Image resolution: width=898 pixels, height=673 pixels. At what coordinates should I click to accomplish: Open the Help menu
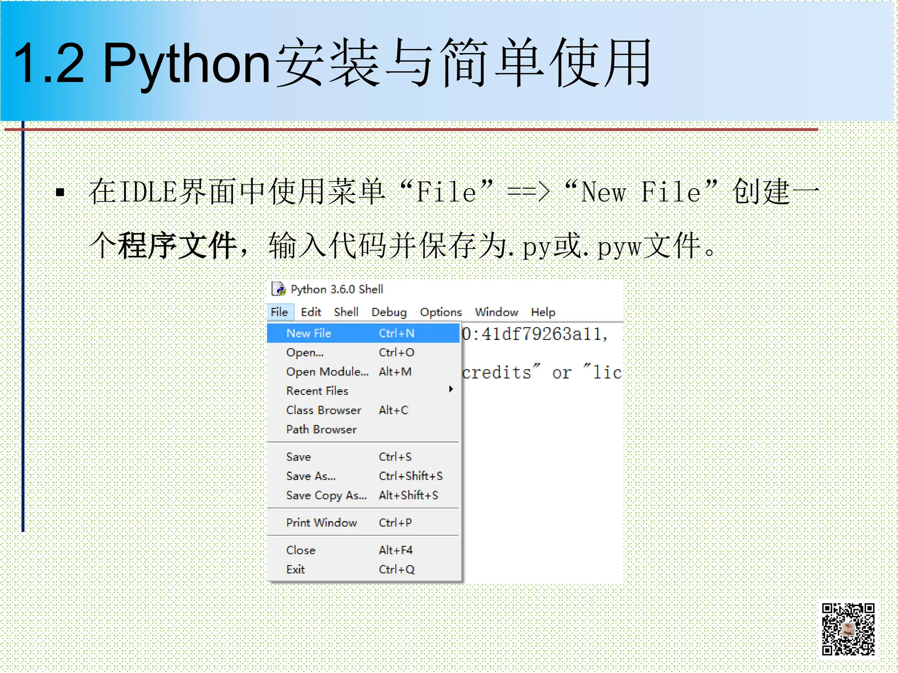point(543,312)
